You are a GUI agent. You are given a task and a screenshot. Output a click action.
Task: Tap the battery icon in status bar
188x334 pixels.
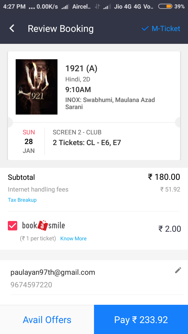[165, 7]
